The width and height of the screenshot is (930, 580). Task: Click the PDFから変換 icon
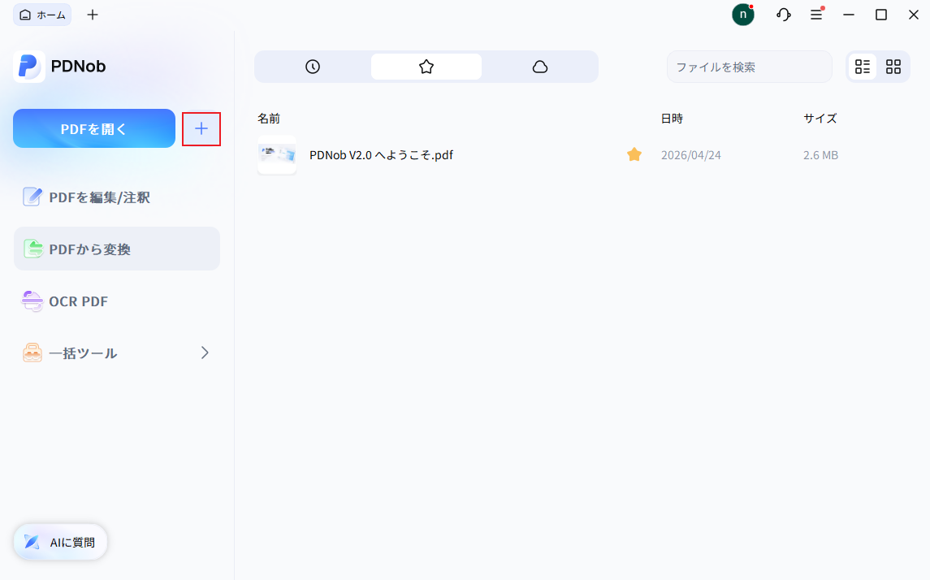(32, 249)
